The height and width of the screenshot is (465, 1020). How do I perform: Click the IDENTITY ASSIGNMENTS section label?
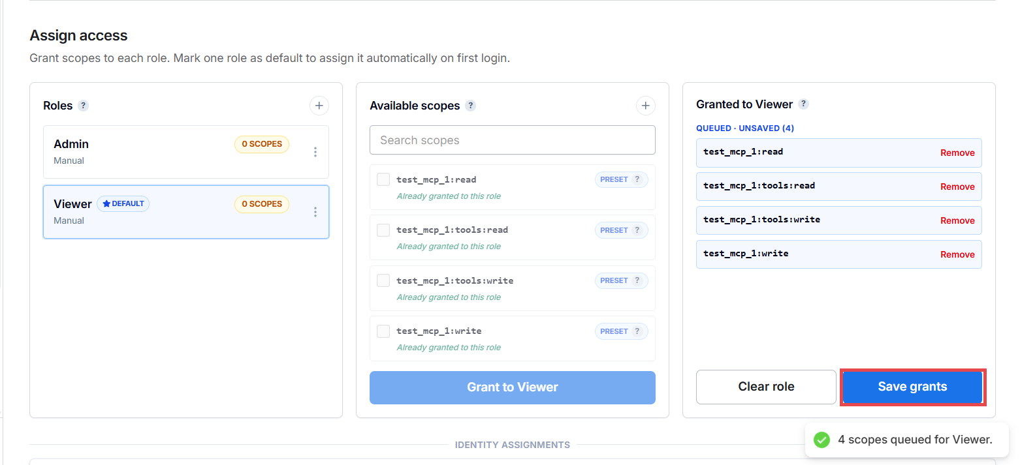click(x=513, y=445)
